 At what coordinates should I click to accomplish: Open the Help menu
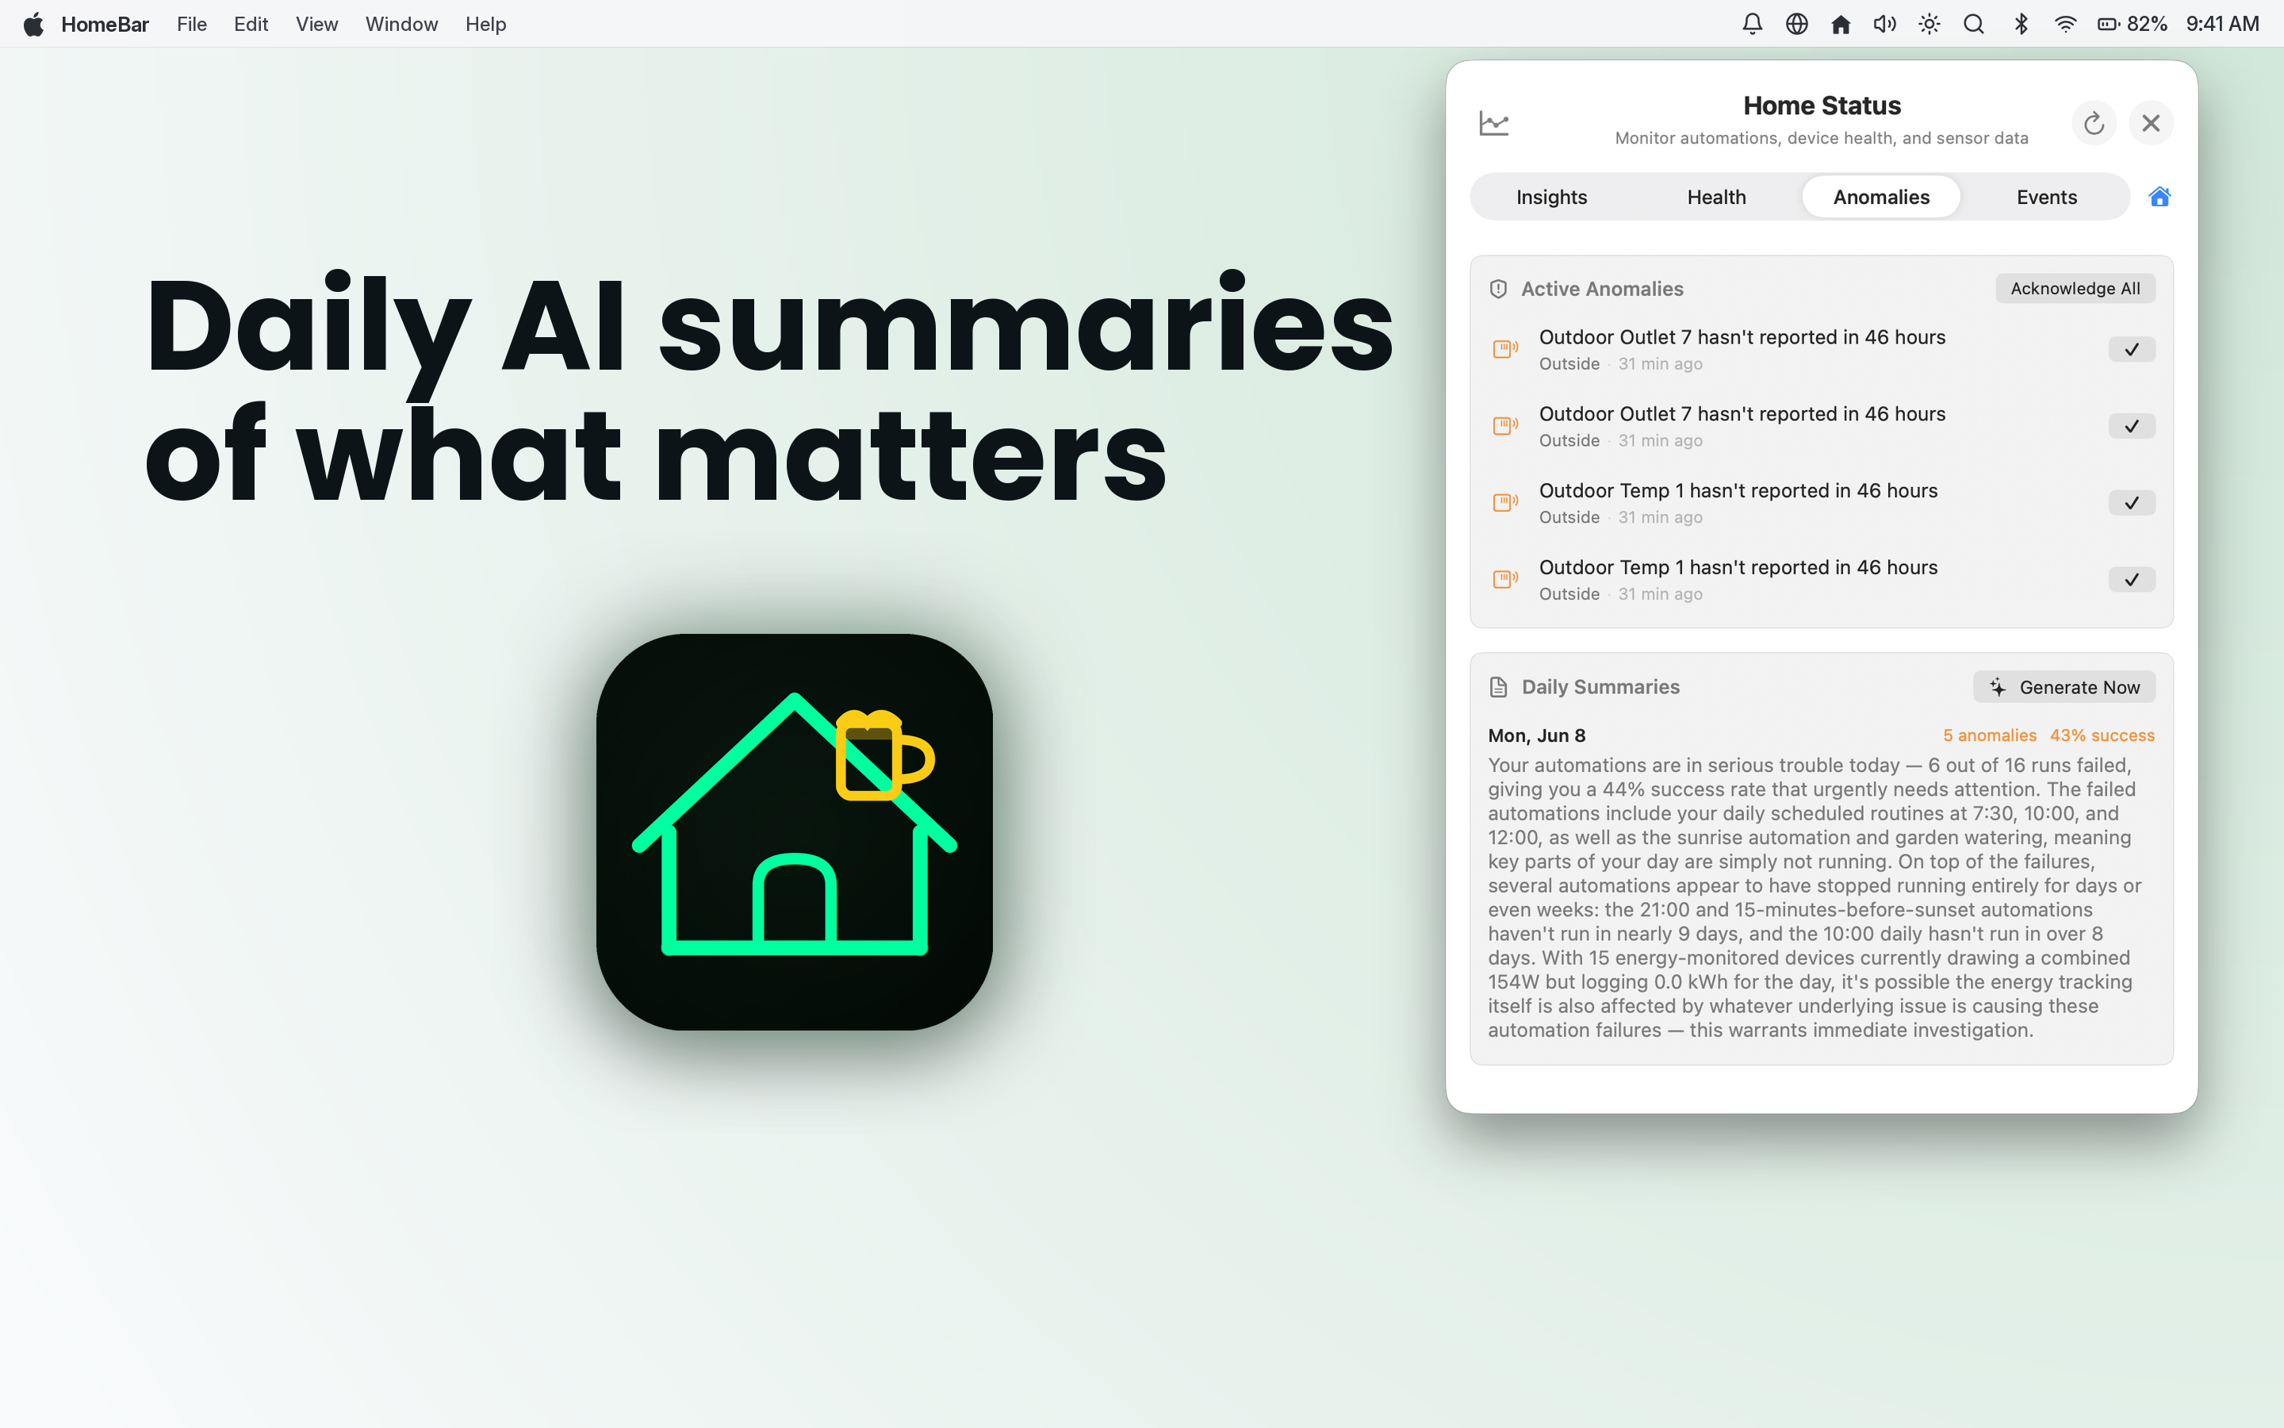tap(485, 24)
